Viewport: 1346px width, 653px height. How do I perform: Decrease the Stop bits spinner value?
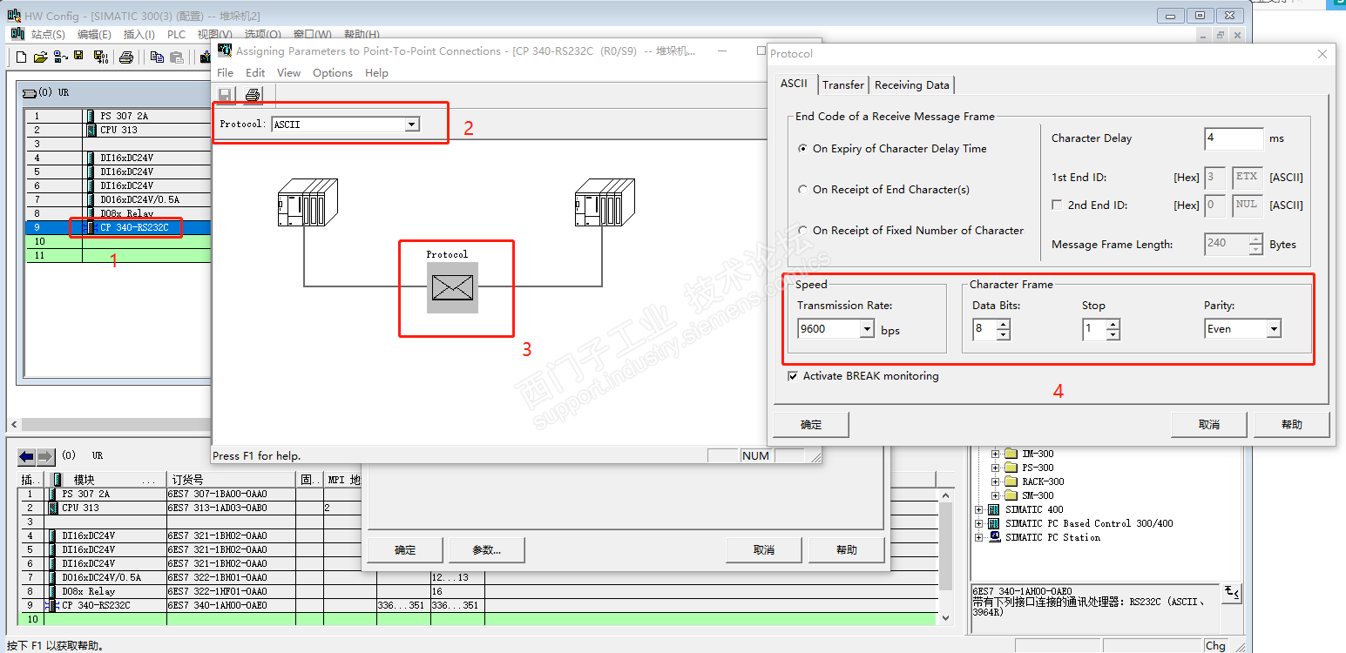tap(1113, 334)
